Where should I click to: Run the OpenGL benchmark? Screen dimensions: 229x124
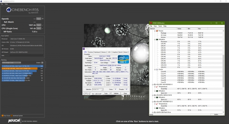coord(39,19)
